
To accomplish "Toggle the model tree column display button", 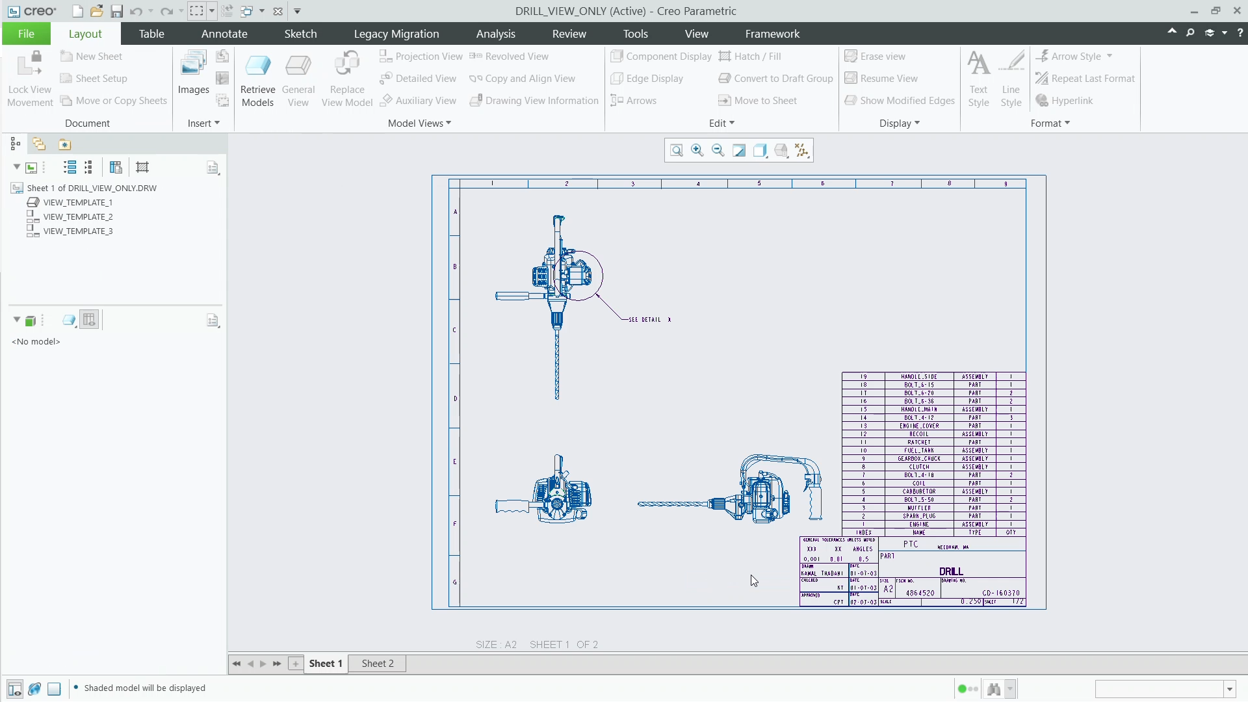I will point(90,320).
